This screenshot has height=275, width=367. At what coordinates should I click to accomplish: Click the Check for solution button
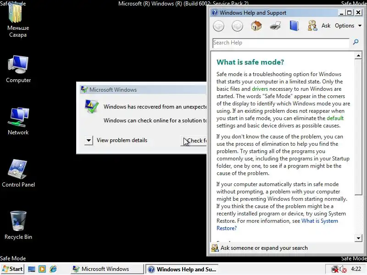click(x=194, y=141)
